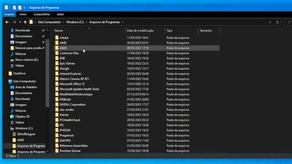Select the Internet Explorer folder icon
This screenshot has width=292, height=164.
pos(57,74)
